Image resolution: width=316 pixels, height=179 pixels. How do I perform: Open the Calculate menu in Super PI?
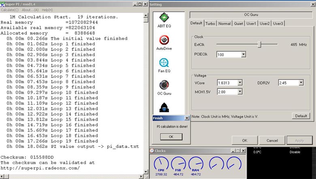coord(10,10)
